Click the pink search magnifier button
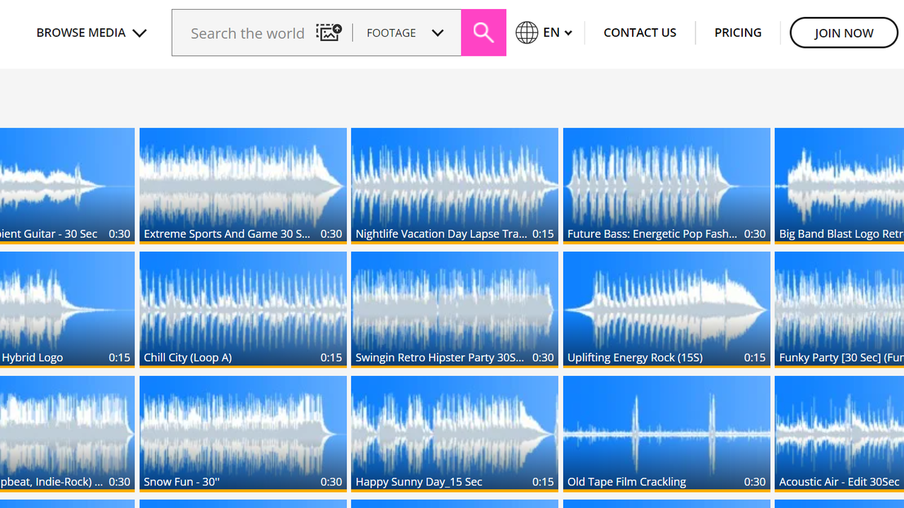The height and width of the screenshot is (508, 904). click(x=483, y=32)
